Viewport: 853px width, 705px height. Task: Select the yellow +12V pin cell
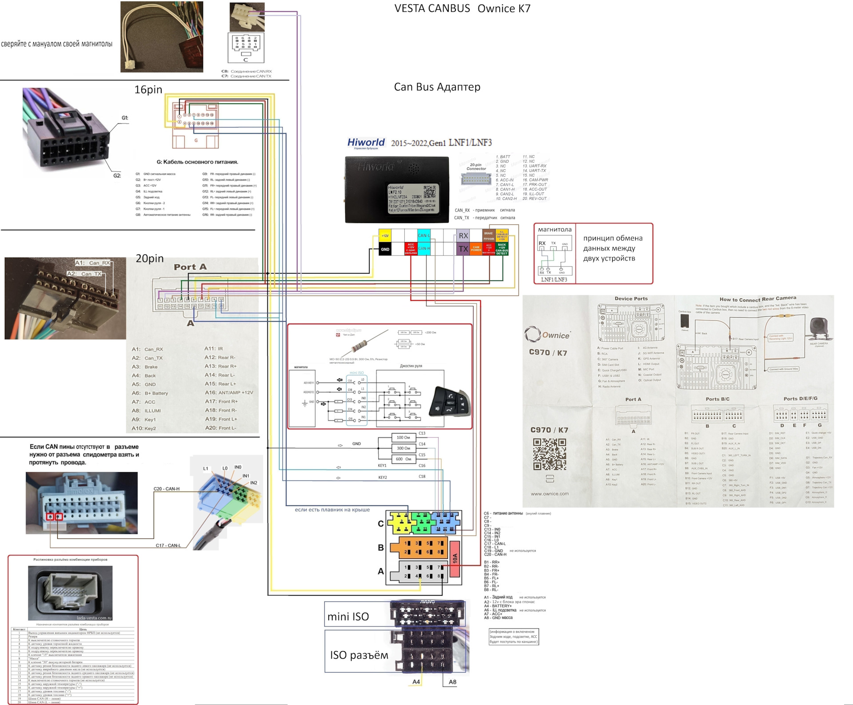pyautogui.click(x=385, y=236)
